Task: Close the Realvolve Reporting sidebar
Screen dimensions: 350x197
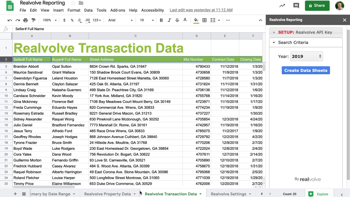Action: tap(345, 20)
